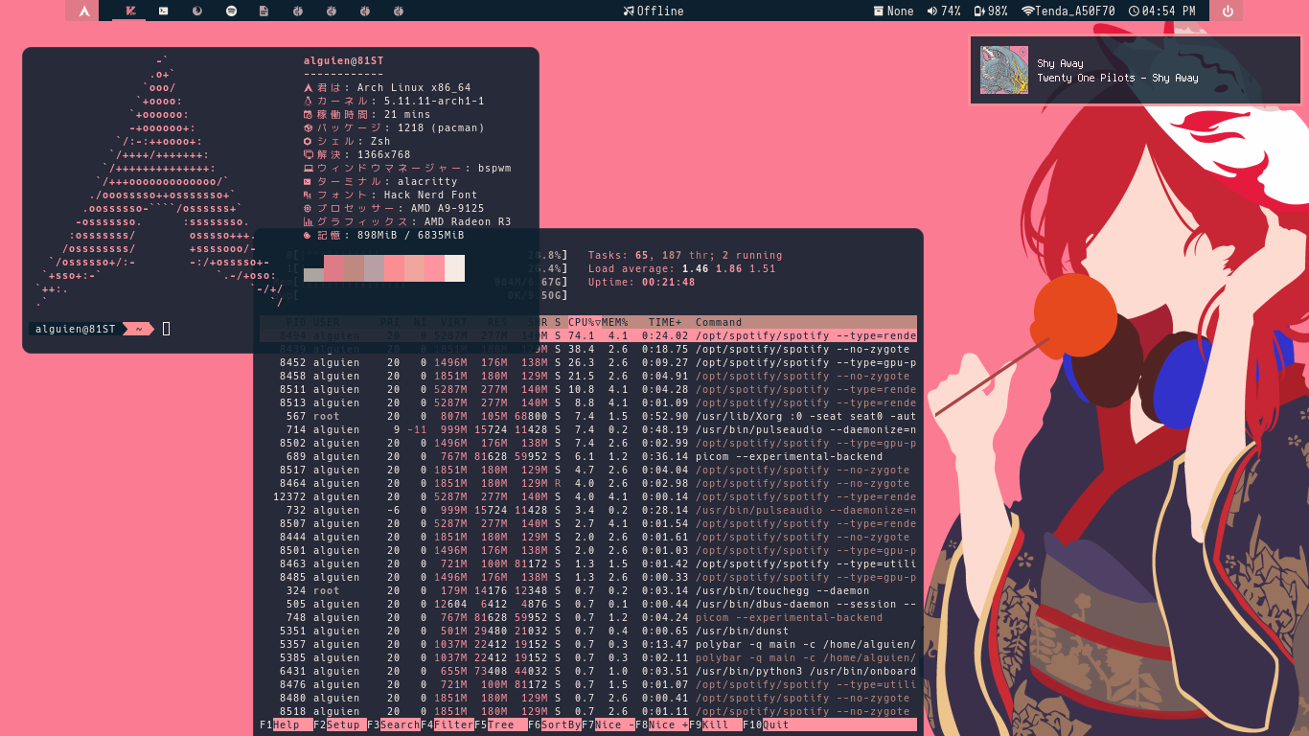Click the document workspace icon in the top bar
Image resolution: width=1309 pixels, height=736 pixels.
click(x=264, y=11)
